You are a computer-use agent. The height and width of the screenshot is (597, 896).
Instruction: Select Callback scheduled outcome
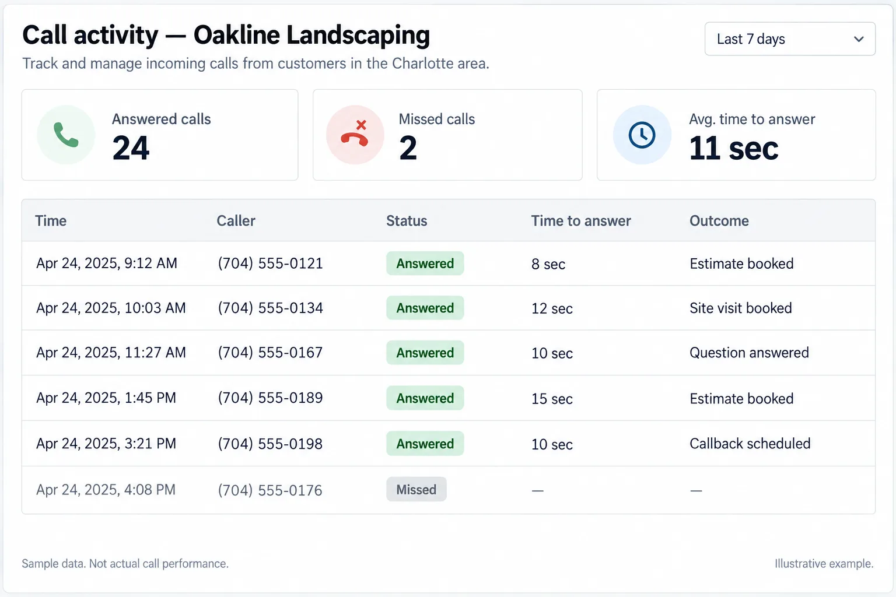pyautogui.click(x=750, y=444)
